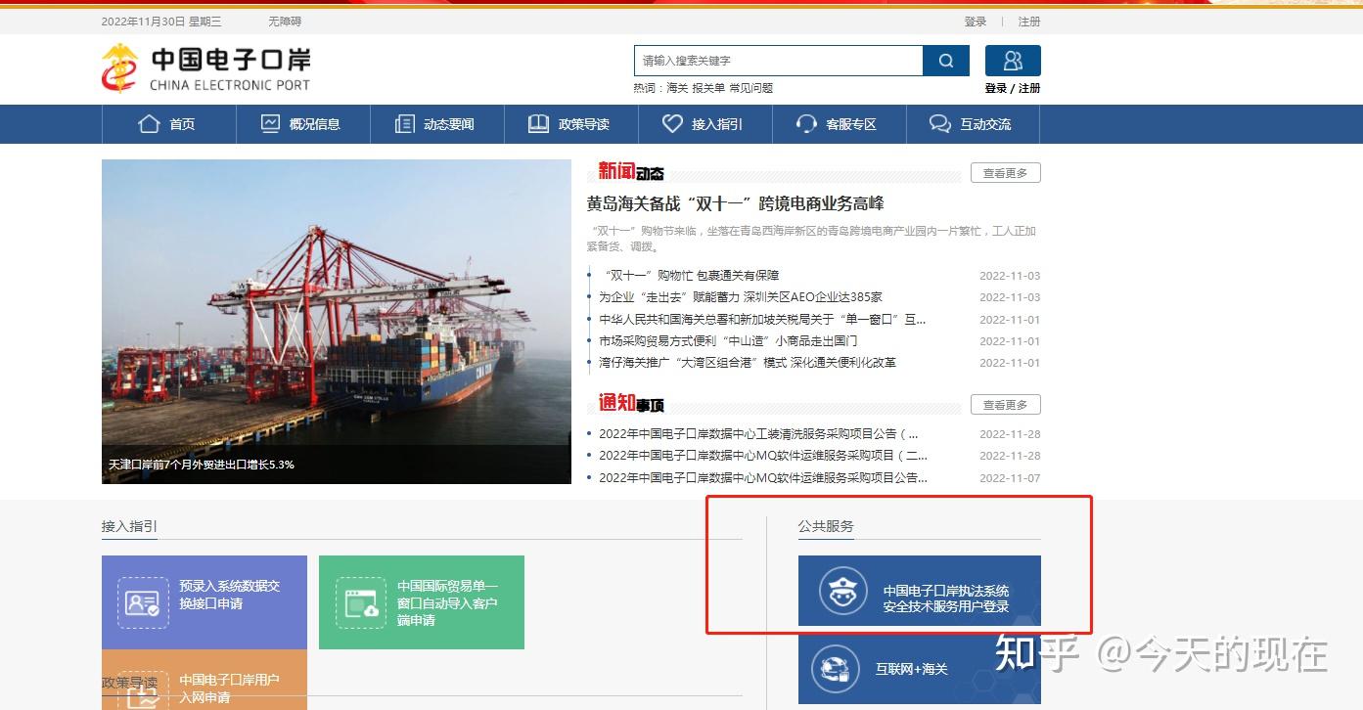Click the top bar 登录 link

point(976,22)
